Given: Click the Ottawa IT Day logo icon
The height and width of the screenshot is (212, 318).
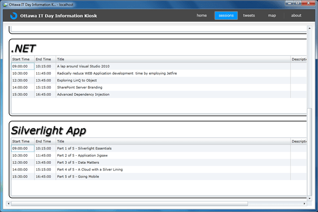Looking at the screenshot, I should pos(13,15).
